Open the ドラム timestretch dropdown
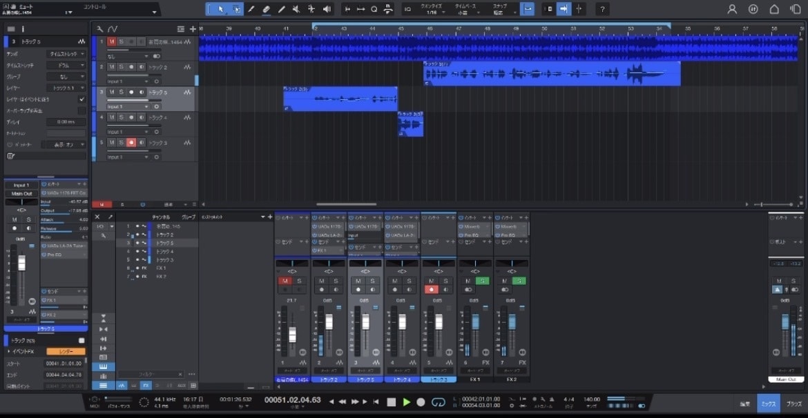The image size is (808, 418). click(66, 66)
